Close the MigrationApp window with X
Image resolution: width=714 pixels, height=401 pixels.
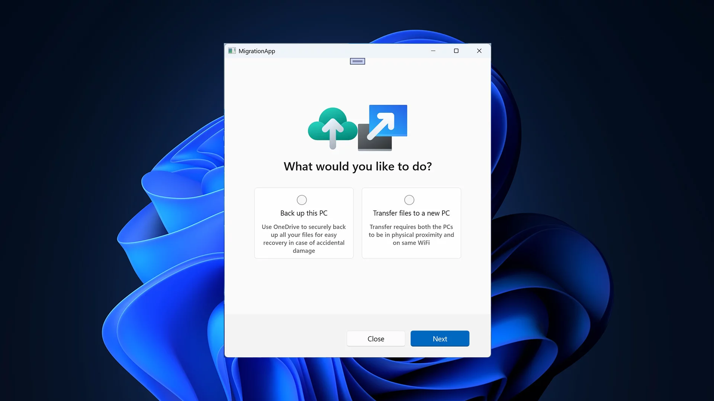[x=479, y=51]
